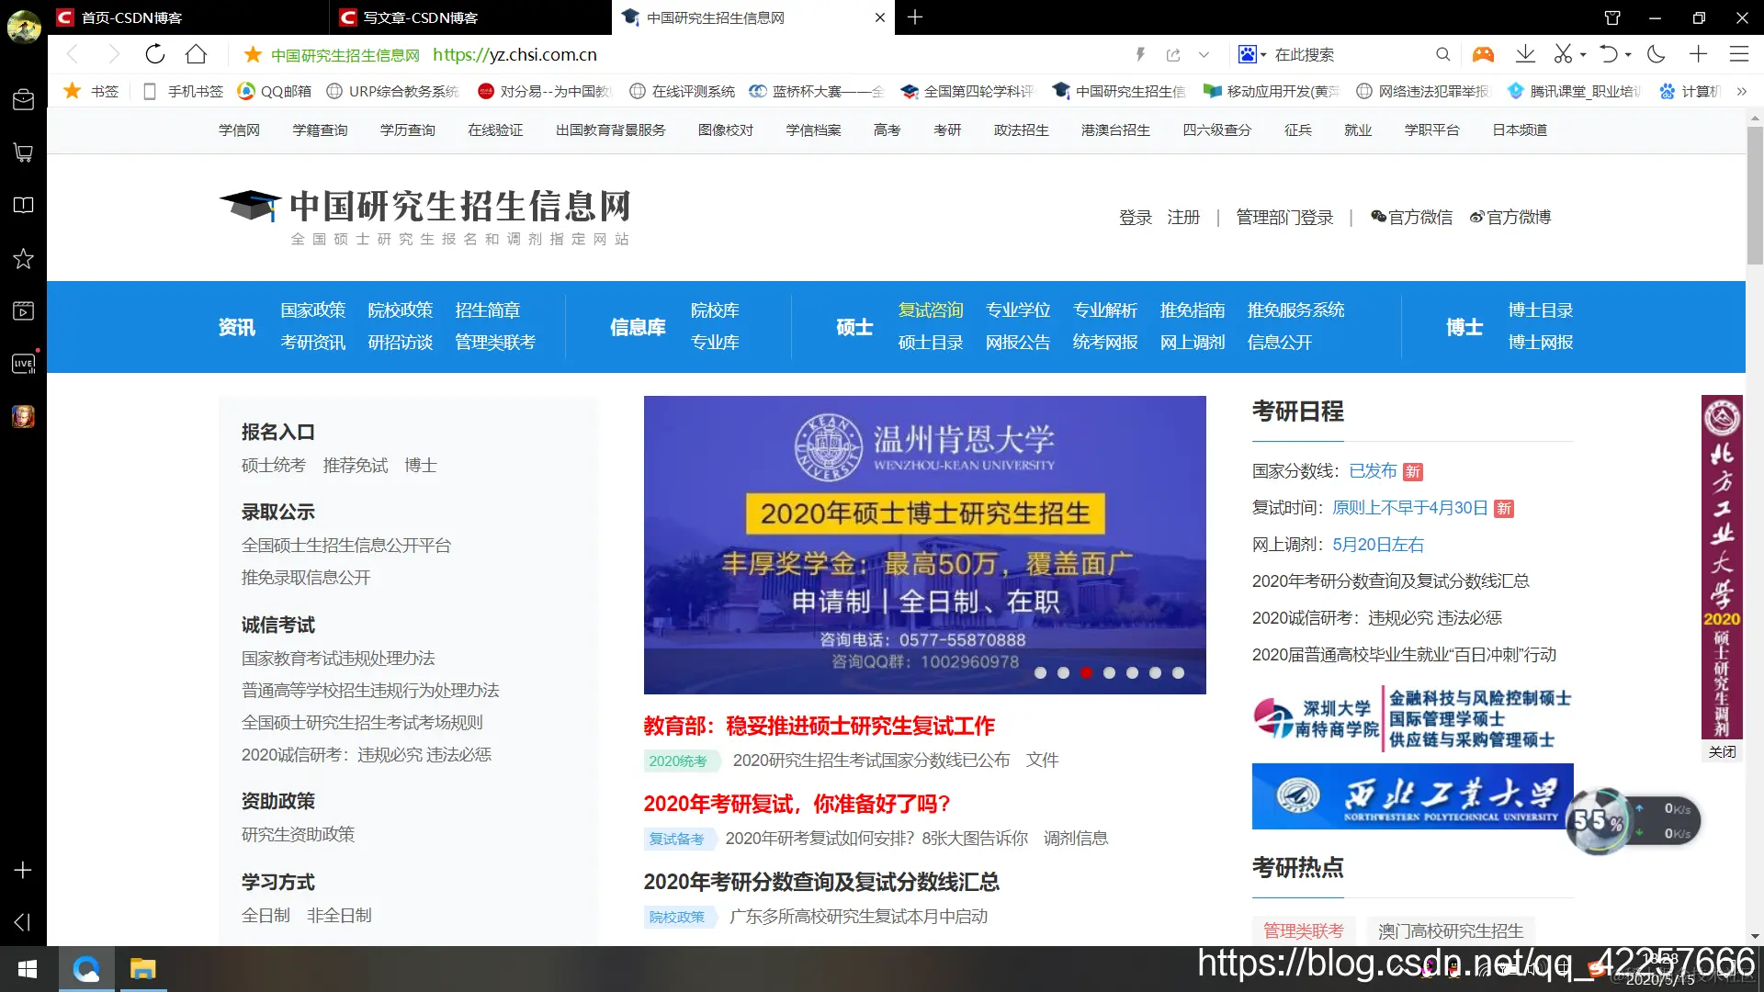Viewport: 1764px width, 992px height.
Task: Enable dark night mode with the moon icon
Action: [1656, 54]
